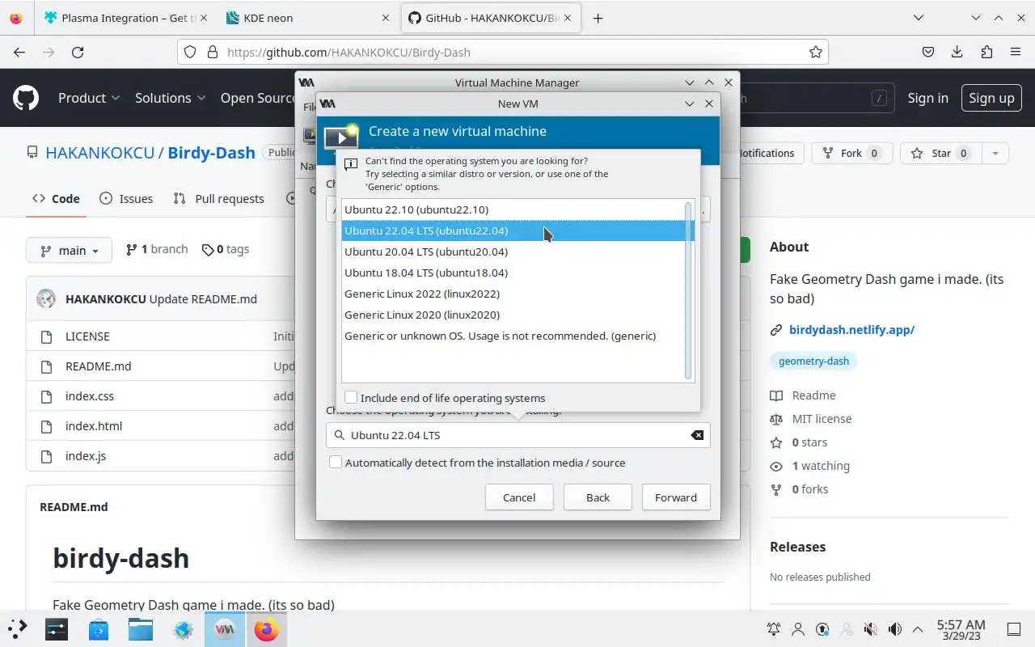Open the GitHub home logo
Viewport: 1035px width, 647px height.
[x=26, y=98]
